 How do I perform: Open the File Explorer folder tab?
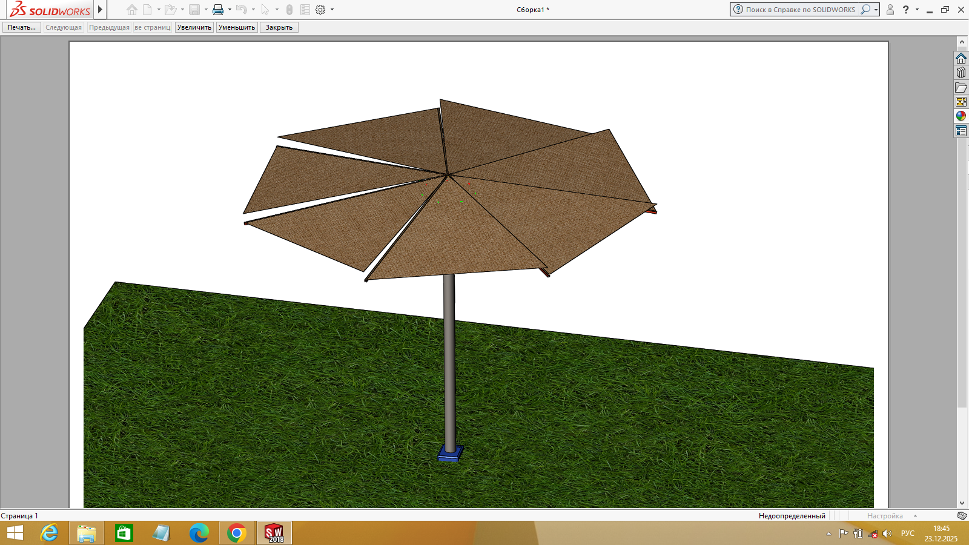(x=961, y=87)
